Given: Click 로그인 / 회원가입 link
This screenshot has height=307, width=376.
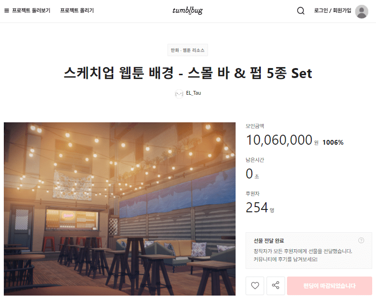Looking at the screenshot, I should [x=333, y=10].
